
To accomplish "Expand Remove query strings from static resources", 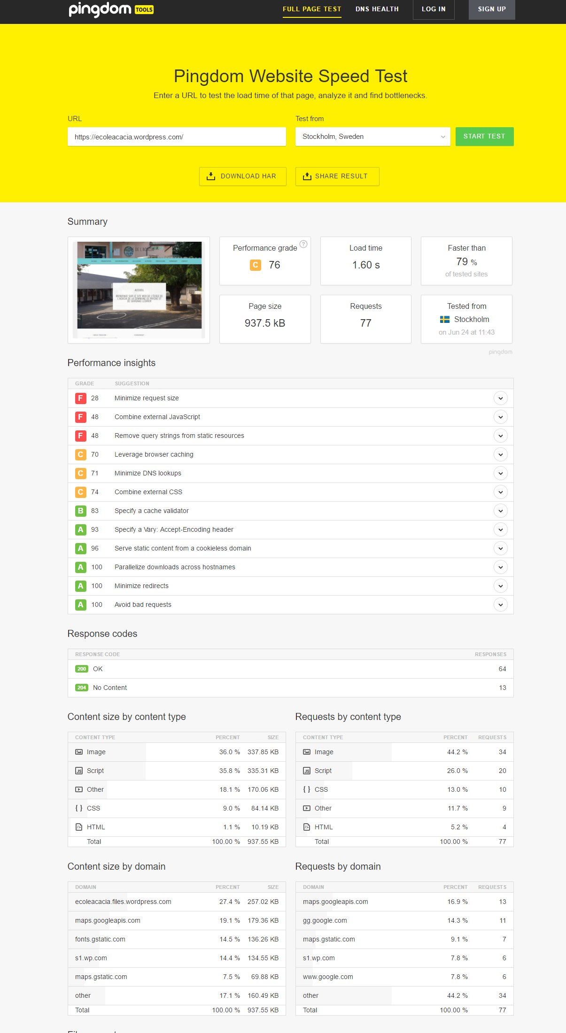I will click(x=501, y=436).
